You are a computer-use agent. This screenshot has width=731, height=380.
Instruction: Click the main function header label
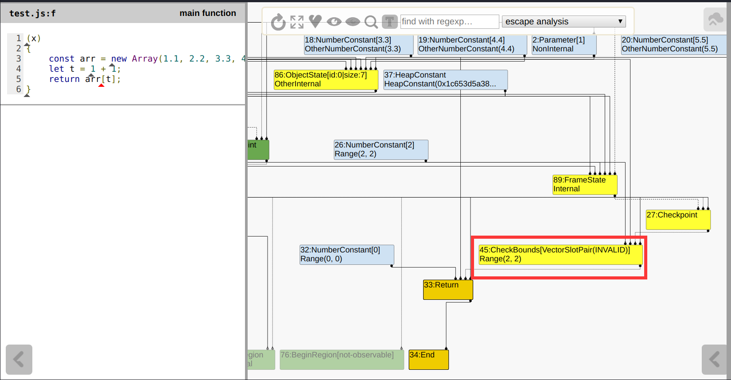(x=207, y=13)
